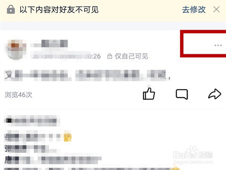The width and height of the screenshot is (226, 170).
Task: Tap the 浏览46次 view count
Action: [18, 95]
